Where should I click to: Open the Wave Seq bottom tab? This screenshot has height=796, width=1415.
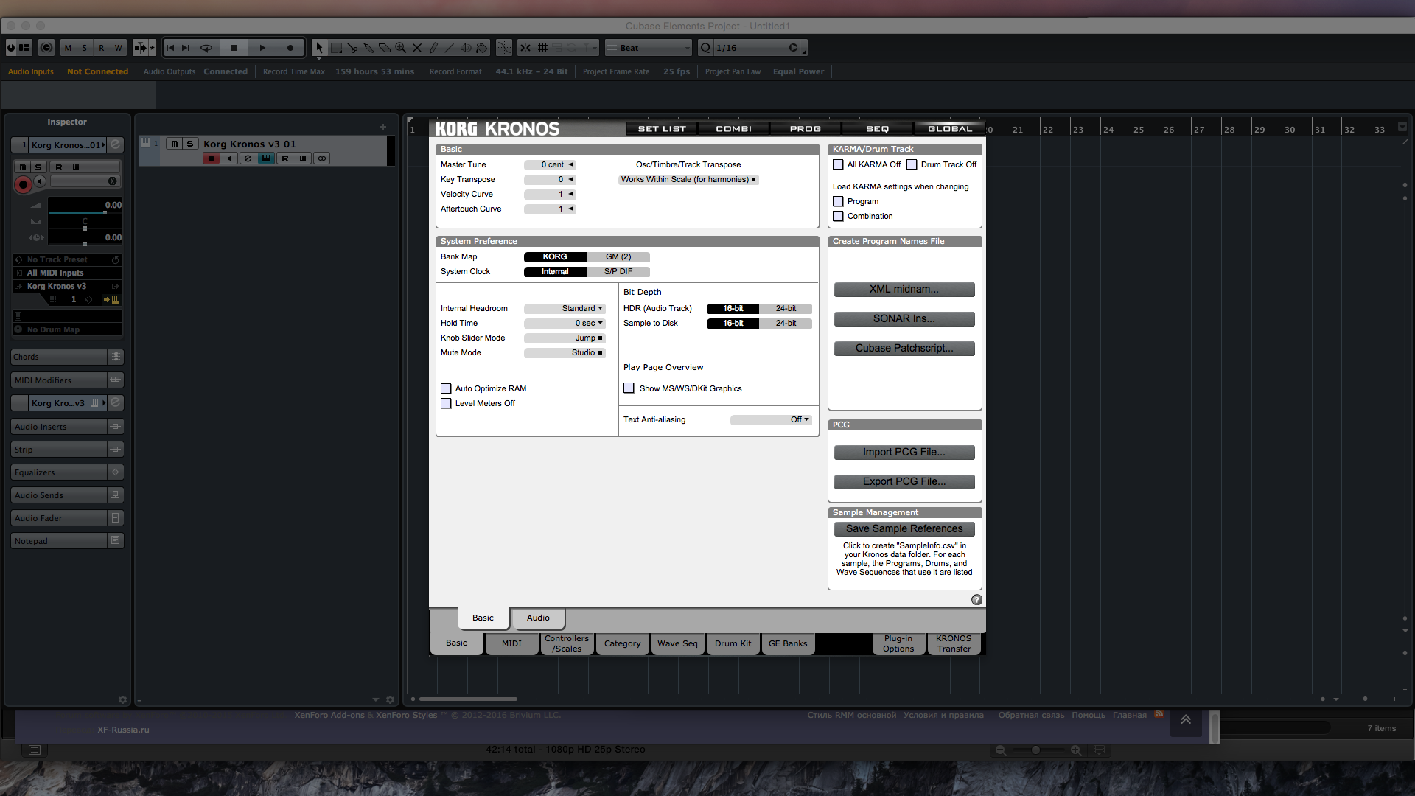point(677,643)
